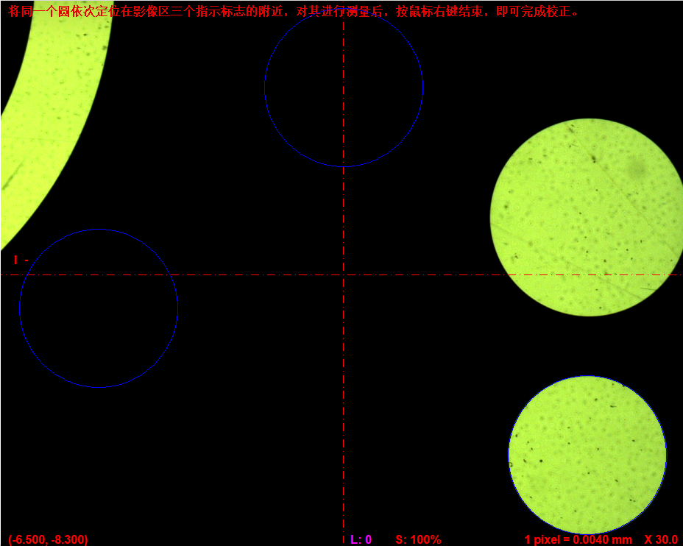Click the empty blue indicator circle on the vertical crosshair
This screenshot has height=546, width=683.
click(x=344, y=88)
